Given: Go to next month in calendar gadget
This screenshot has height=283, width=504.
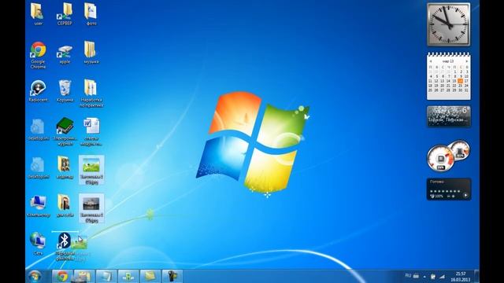Looking at the screenshot, I should tap(467, 61).
